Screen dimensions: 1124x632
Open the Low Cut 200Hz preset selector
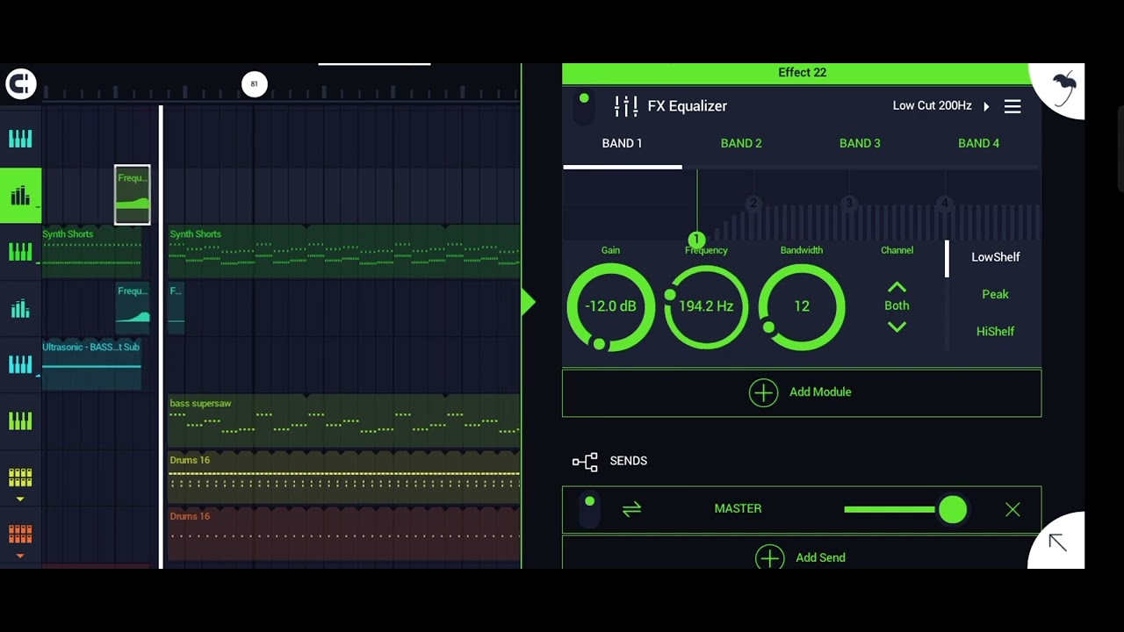pyautogui.click(x=932, y=105)
